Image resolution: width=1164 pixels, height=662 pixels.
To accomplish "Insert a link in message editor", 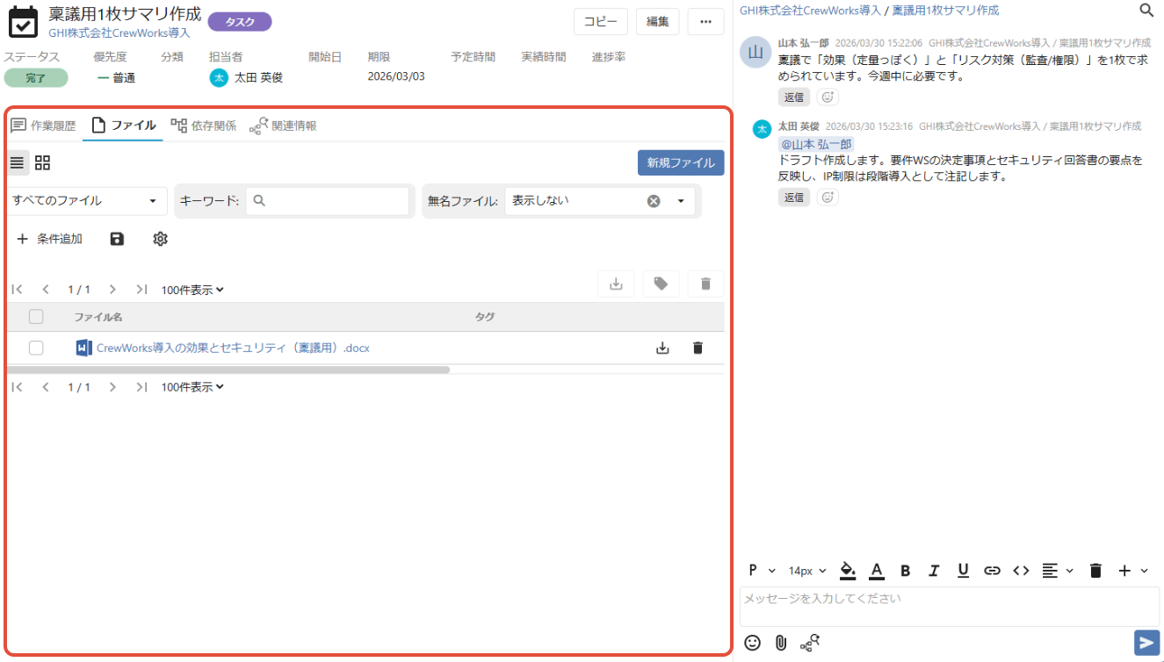I will [992, 571].
